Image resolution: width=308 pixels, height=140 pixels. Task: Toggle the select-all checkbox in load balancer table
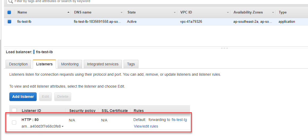9,12
